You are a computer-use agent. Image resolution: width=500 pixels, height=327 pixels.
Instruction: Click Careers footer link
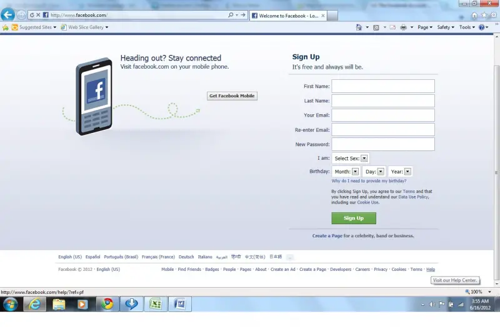pyautogui.click(x=362, y=270)
